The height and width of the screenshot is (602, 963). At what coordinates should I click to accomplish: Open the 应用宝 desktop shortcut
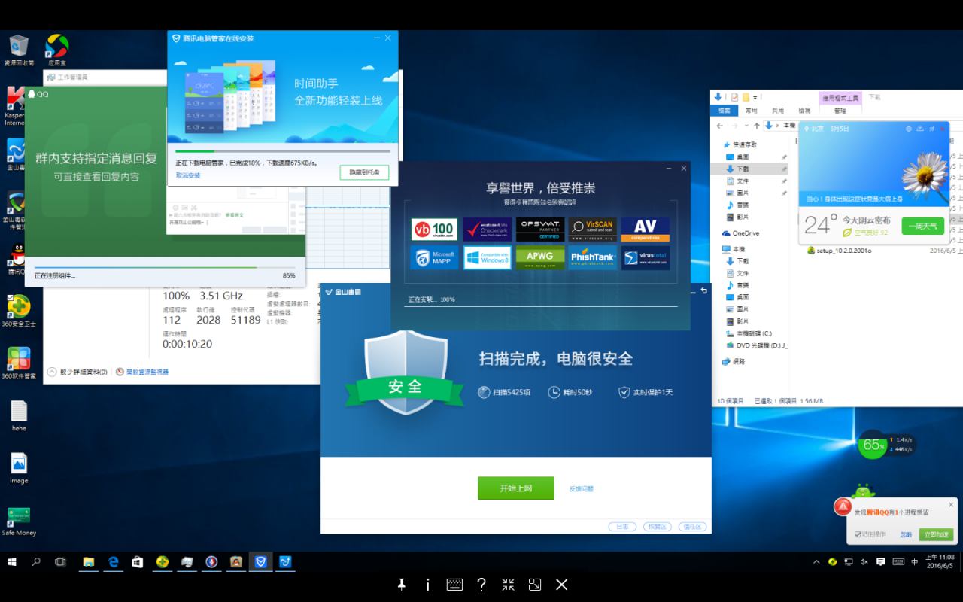click(57, 50)
